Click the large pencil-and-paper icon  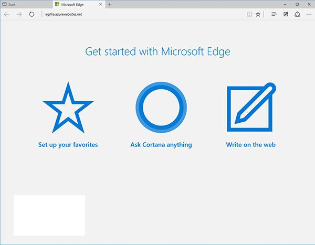250,109
